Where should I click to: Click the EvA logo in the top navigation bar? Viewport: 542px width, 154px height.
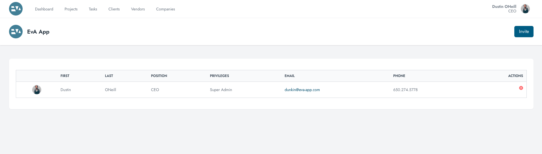(16, 9)
